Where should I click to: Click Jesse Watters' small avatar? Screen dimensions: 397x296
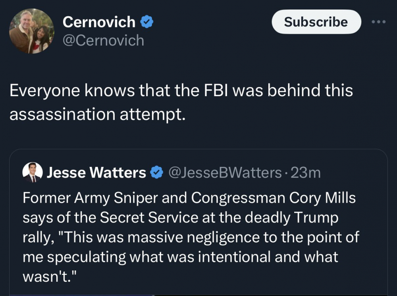click(33, 172)
